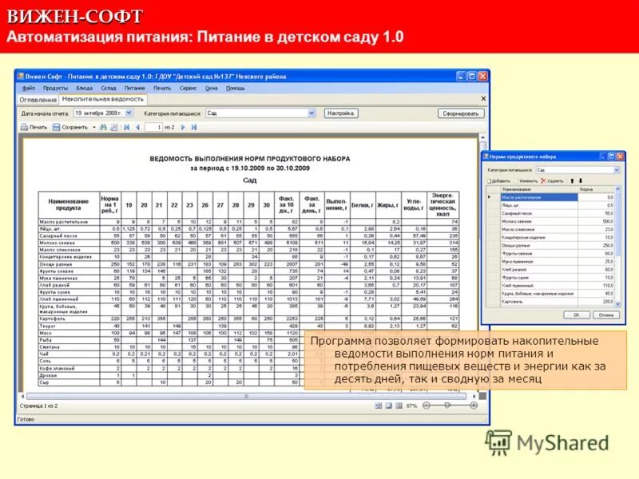Open the report start date dropdown

pyautogui.click(x=129, y=113)
